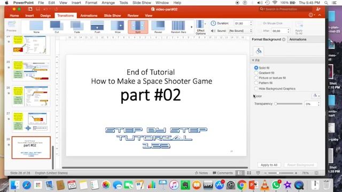The width and height of the screenshot is (342, 192).
Task: Open the Insert ribbon tab
Action: pos(29,15)
